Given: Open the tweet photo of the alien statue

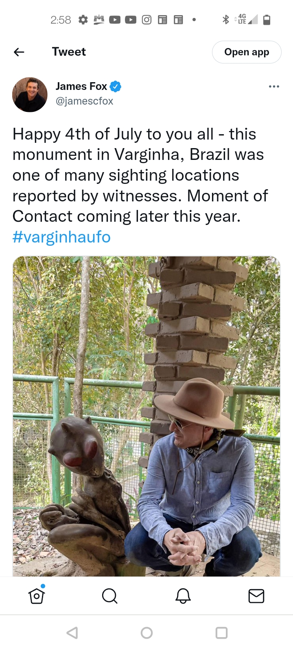Looking at the screenshot, I should tap(146, 416).
